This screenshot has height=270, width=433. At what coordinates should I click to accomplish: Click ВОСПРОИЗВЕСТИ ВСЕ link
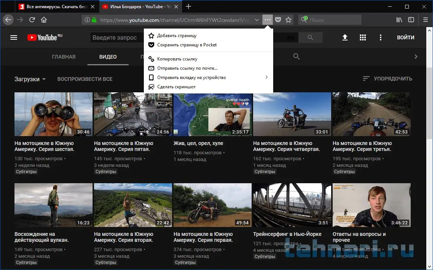pyautogui.click(x=85, y=79)
